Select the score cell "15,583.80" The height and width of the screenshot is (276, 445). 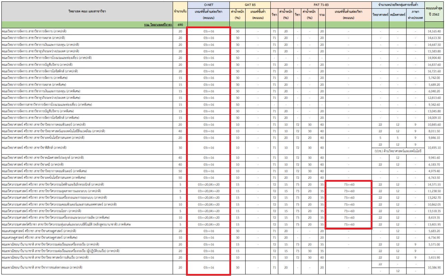click(434, 51)
